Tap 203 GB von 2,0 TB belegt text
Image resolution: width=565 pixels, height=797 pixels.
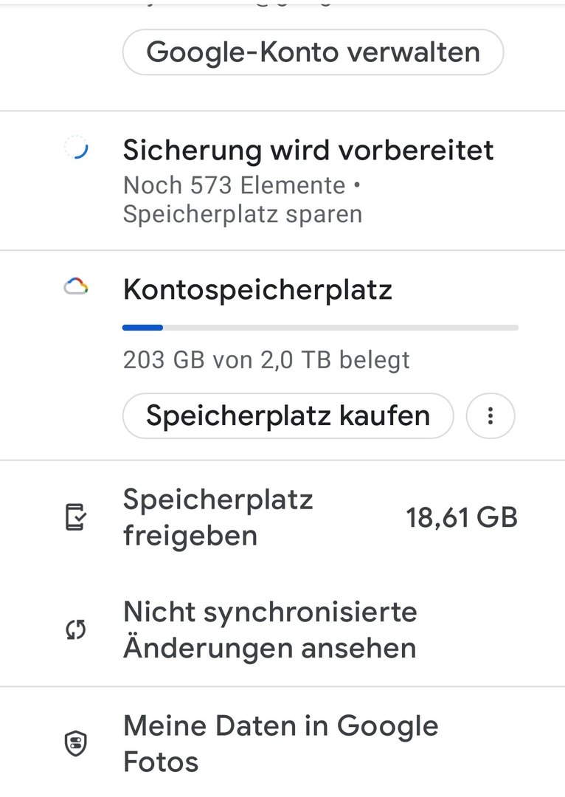(266, 360)
